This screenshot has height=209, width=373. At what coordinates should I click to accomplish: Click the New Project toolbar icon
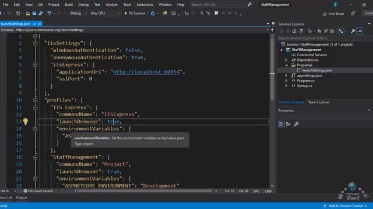tap(18, 13)
